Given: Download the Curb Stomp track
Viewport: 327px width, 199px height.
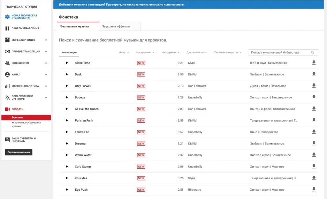Looking at the screenshot, I should pyautogui.click(x=314, y=166).
